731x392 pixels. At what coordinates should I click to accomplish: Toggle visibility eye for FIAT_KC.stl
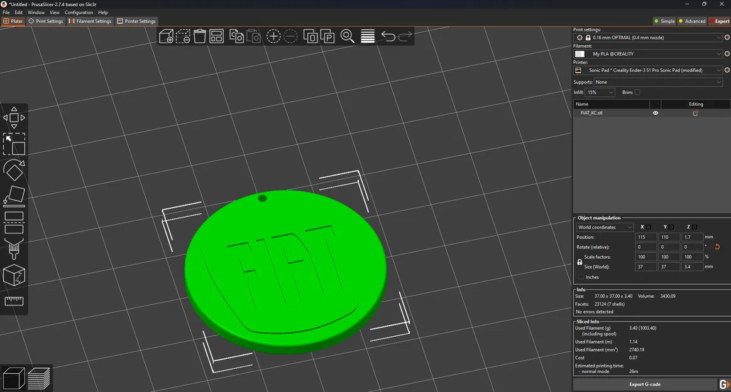pos(656,113)
